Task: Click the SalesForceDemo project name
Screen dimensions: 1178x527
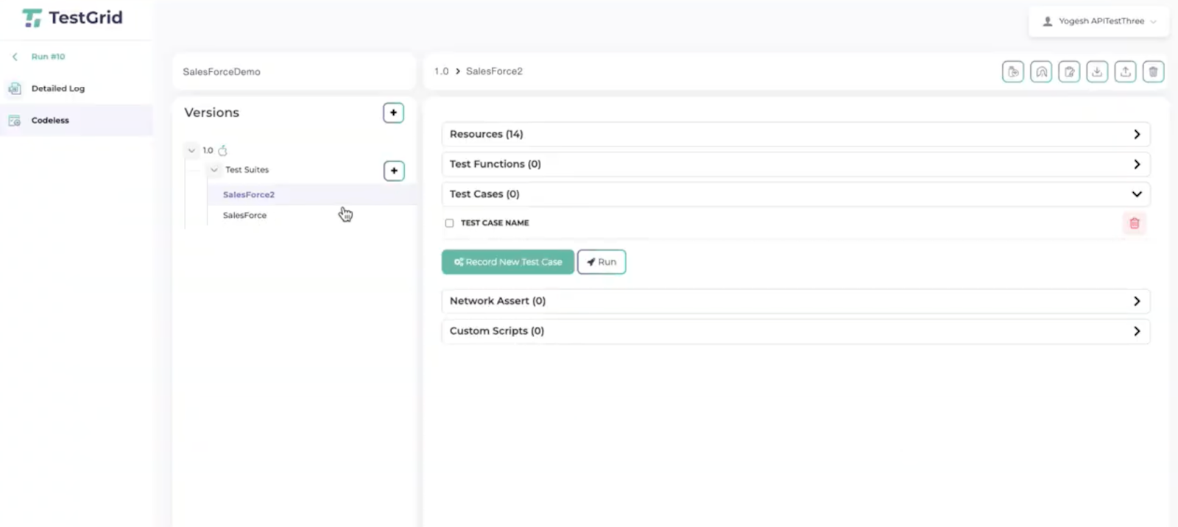Action: pos(222,71)
